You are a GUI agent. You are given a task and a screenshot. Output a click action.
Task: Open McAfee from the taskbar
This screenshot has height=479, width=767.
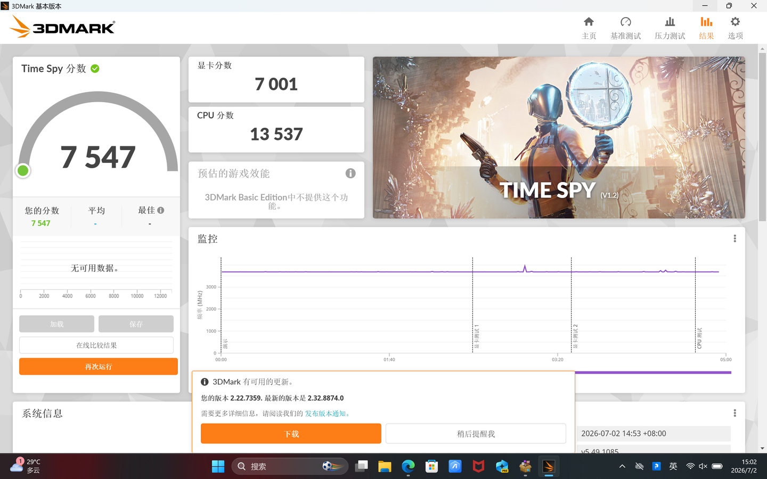pyautogui.click(x=478, y=466)
